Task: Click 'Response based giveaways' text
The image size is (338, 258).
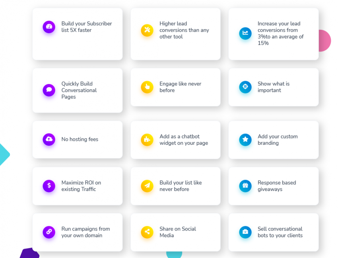Action: pos(277,186)
